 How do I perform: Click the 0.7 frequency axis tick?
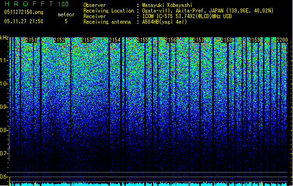(x=4, y=153)
